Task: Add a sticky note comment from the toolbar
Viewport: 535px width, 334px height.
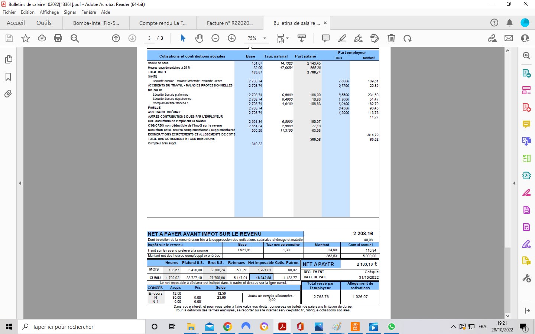Action: (326, 38)
